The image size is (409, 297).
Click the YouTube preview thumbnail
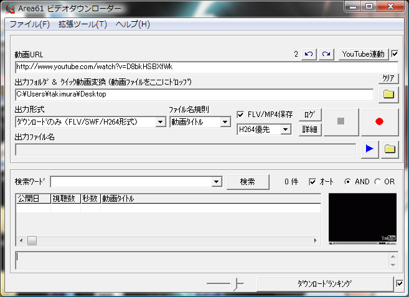click(362, 219)
